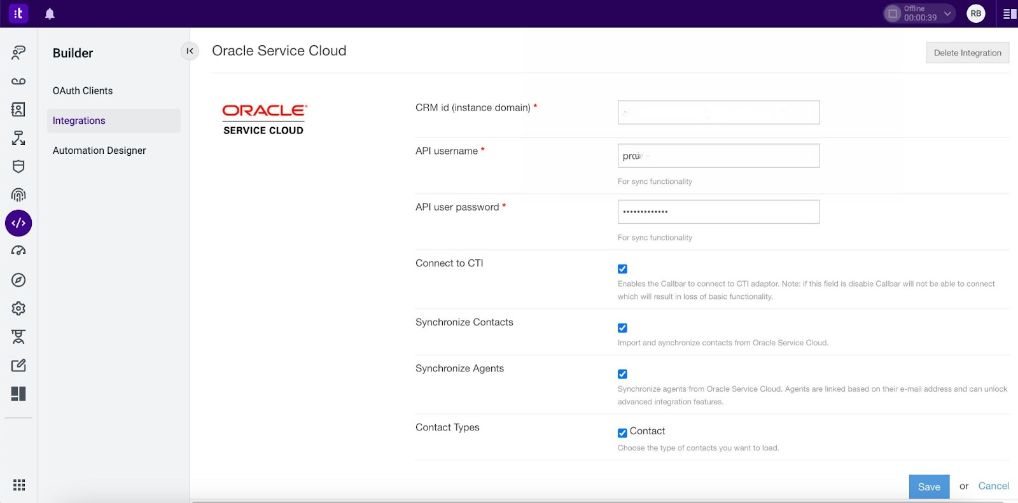Click the API user password field
The height and width of the screenshot is (503, 1018).
(718, 212)
